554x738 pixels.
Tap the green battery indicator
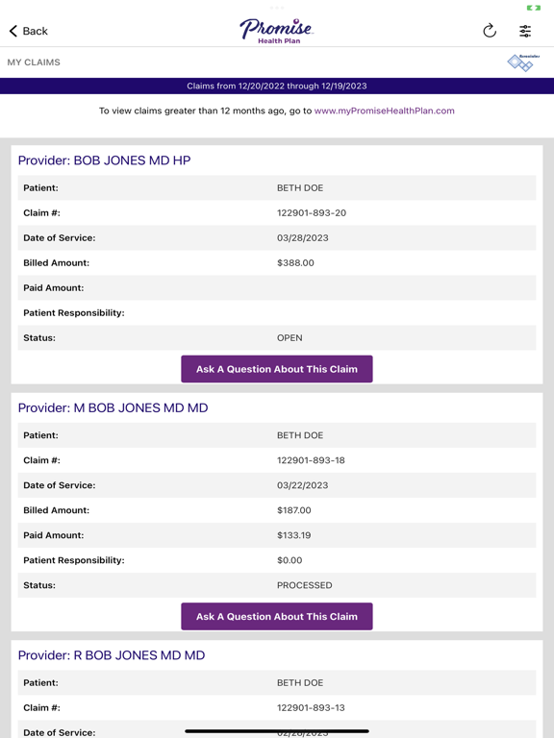pyautogui.click(x=533, y=8)
